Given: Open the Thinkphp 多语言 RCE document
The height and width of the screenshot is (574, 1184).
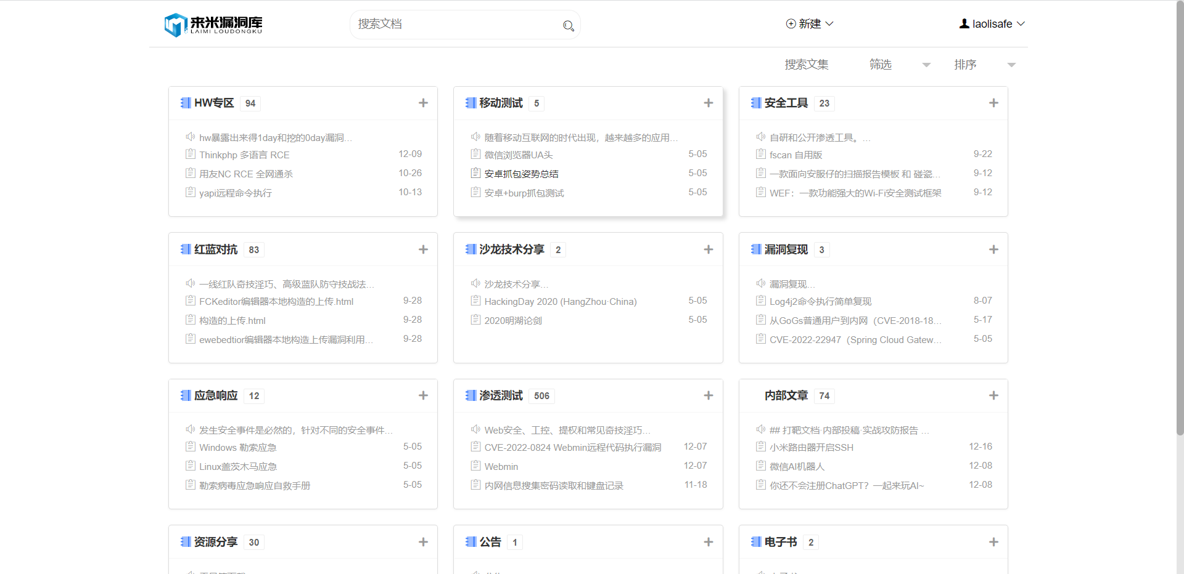Looking at the screenshot, I should (244, 155).
